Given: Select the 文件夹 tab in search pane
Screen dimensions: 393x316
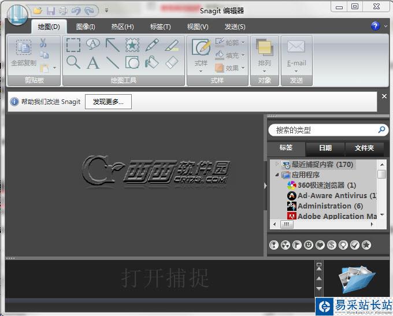Looking at the screenshot, I should pos(365,148).
